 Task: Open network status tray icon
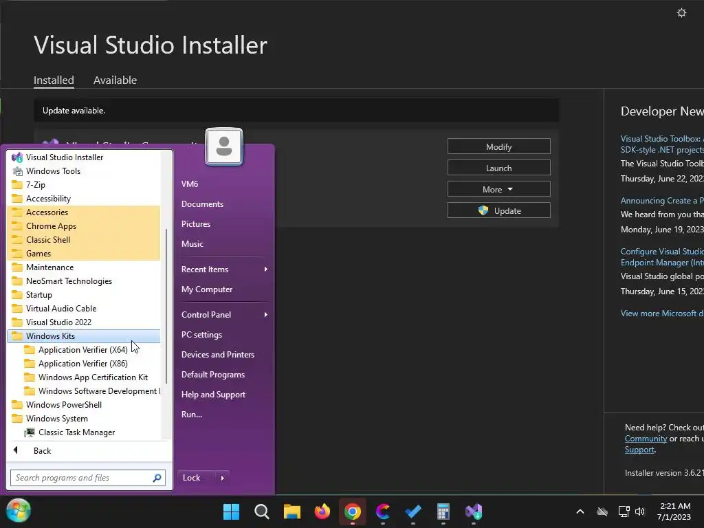(x=624, y=511)
